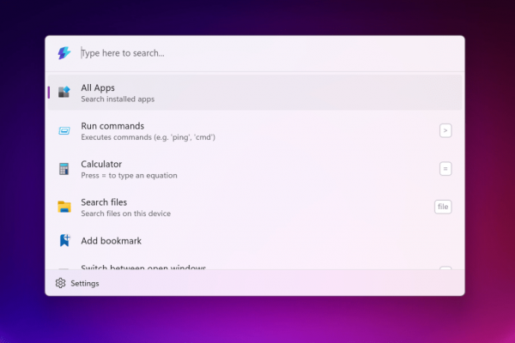Screen dimensions: 515x343
Task: Click the Run commands terminal icon
Action: (64, 130)
